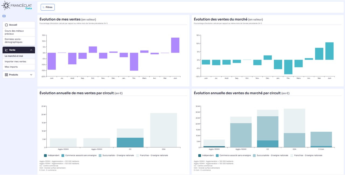Open Cours des métaux précieux
Image resolution: width=345 pixels, height=175 pixels.
click(x=19, y=32)
